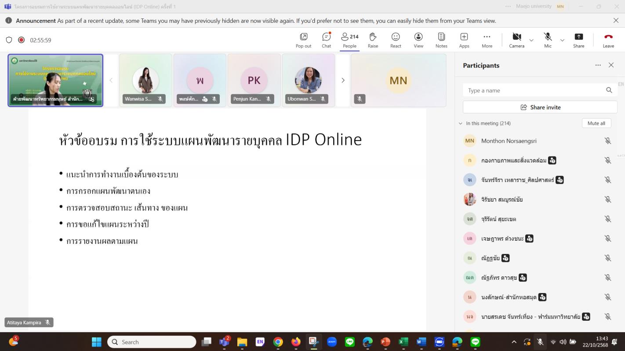Click the Type a name search field
Screen dimensions: 625x351
pyautogui.click(x=534, y=90)
